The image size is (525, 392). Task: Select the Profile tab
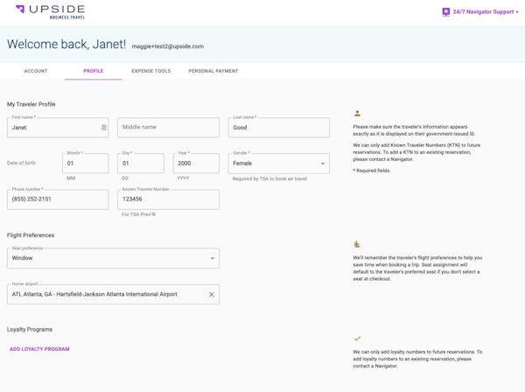pos(93,71)
